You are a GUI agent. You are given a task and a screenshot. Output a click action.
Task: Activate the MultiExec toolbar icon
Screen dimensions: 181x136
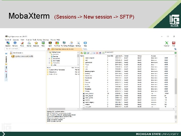[x=57, y=44]
